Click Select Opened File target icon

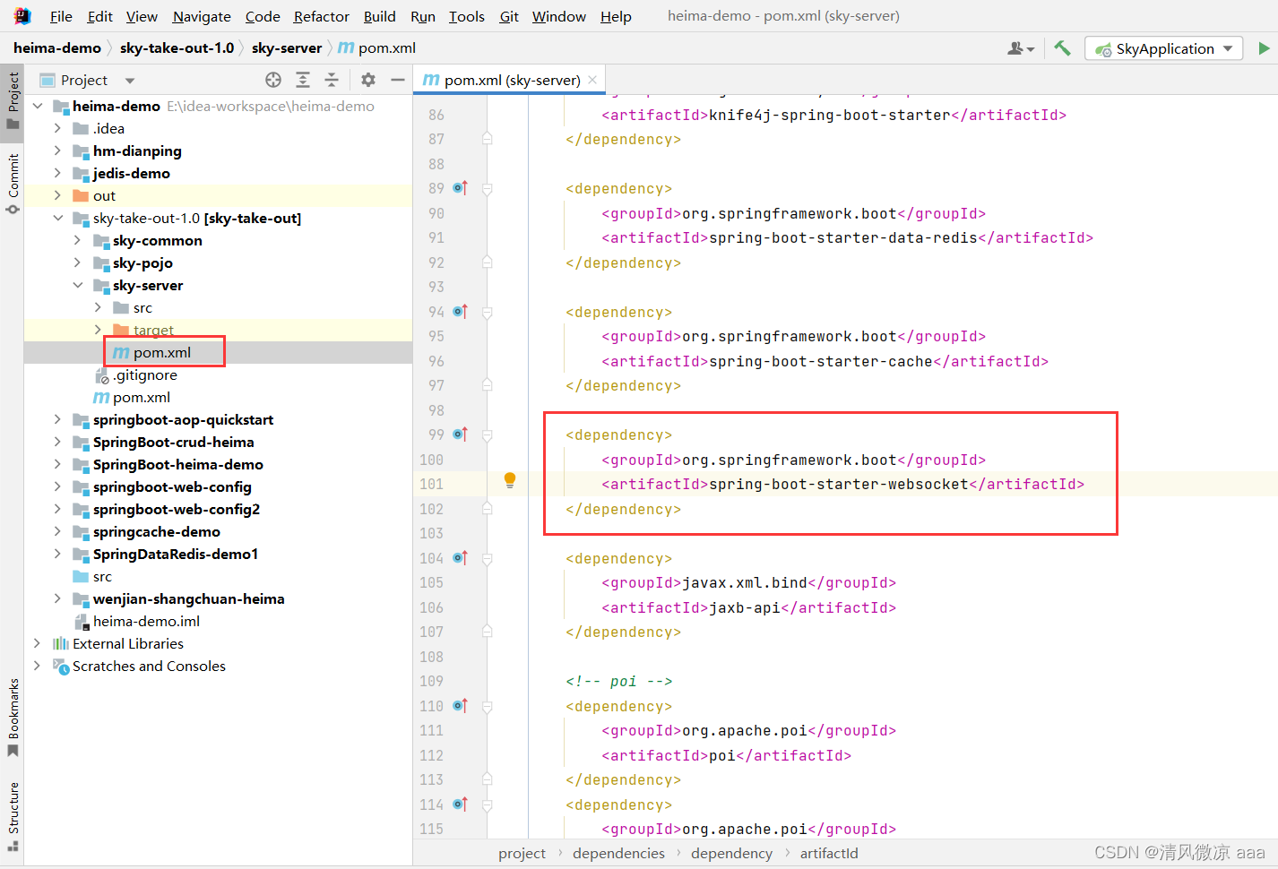pyautogui.click(x=273, y=80)
